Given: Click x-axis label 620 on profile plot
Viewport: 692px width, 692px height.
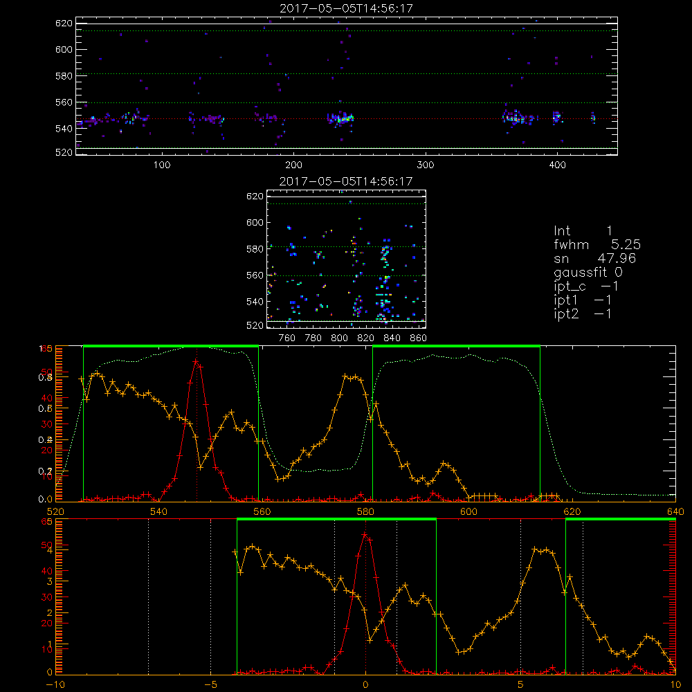Looking at the screenshot, I should tap(572, 511).
